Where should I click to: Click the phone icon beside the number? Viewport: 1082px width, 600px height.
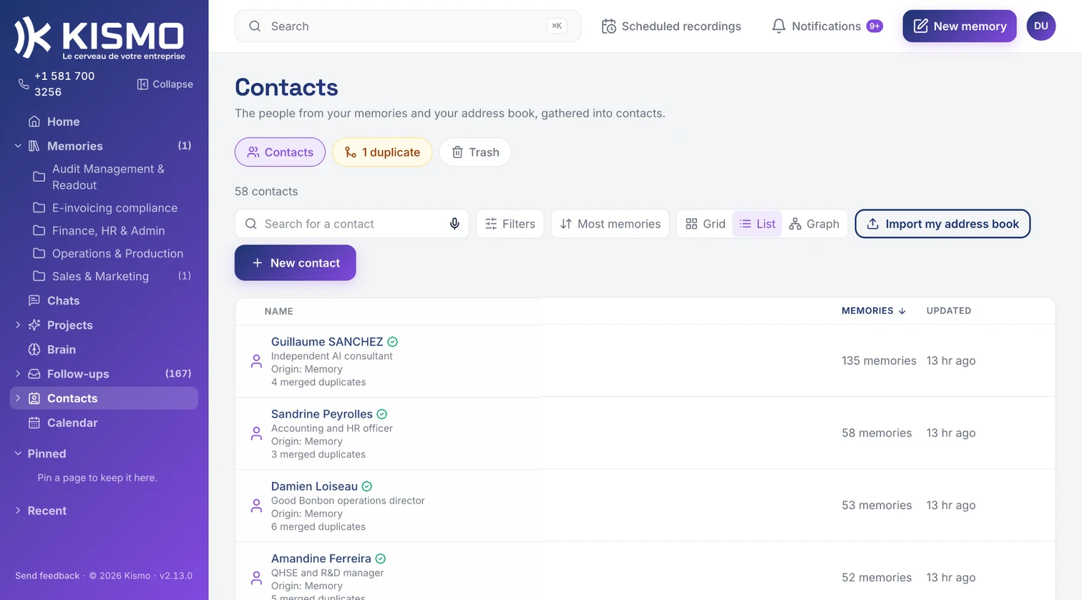(24, 84)
